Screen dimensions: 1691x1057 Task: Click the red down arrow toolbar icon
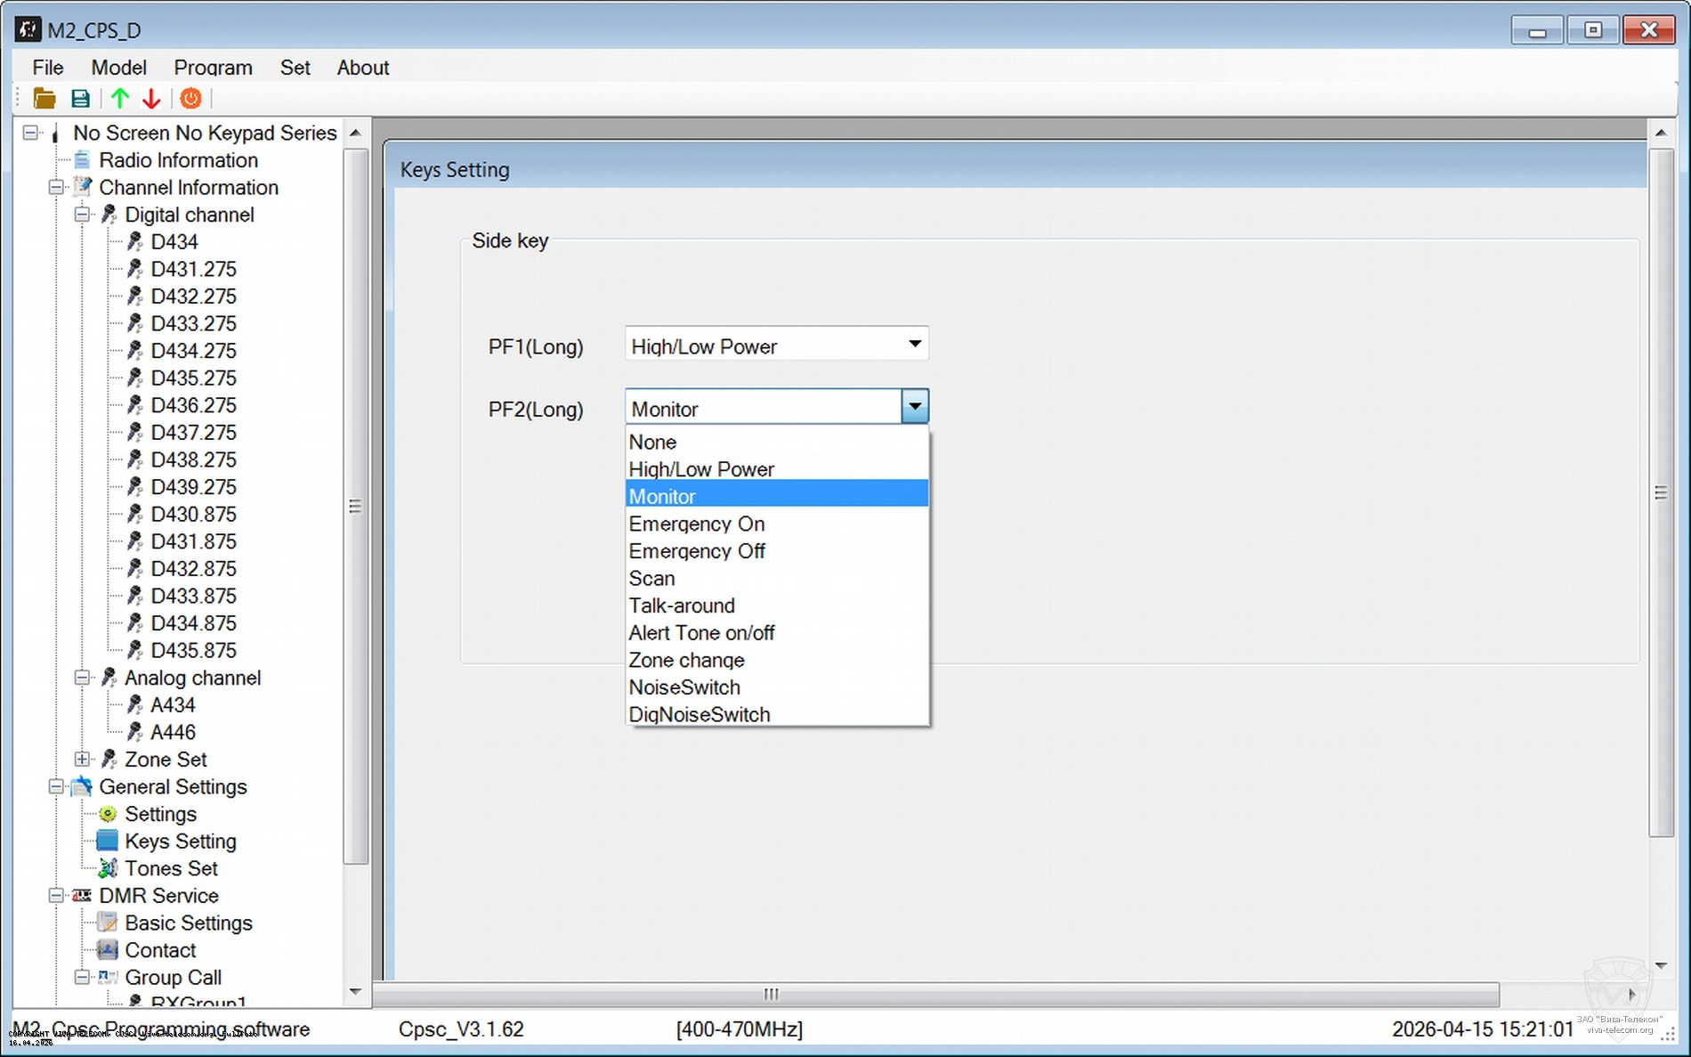[x=151, y=99]
